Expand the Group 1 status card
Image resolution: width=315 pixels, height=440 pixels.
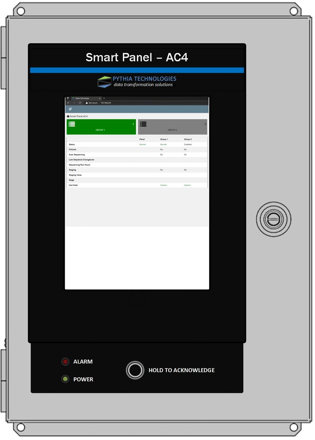coord(101,127)
